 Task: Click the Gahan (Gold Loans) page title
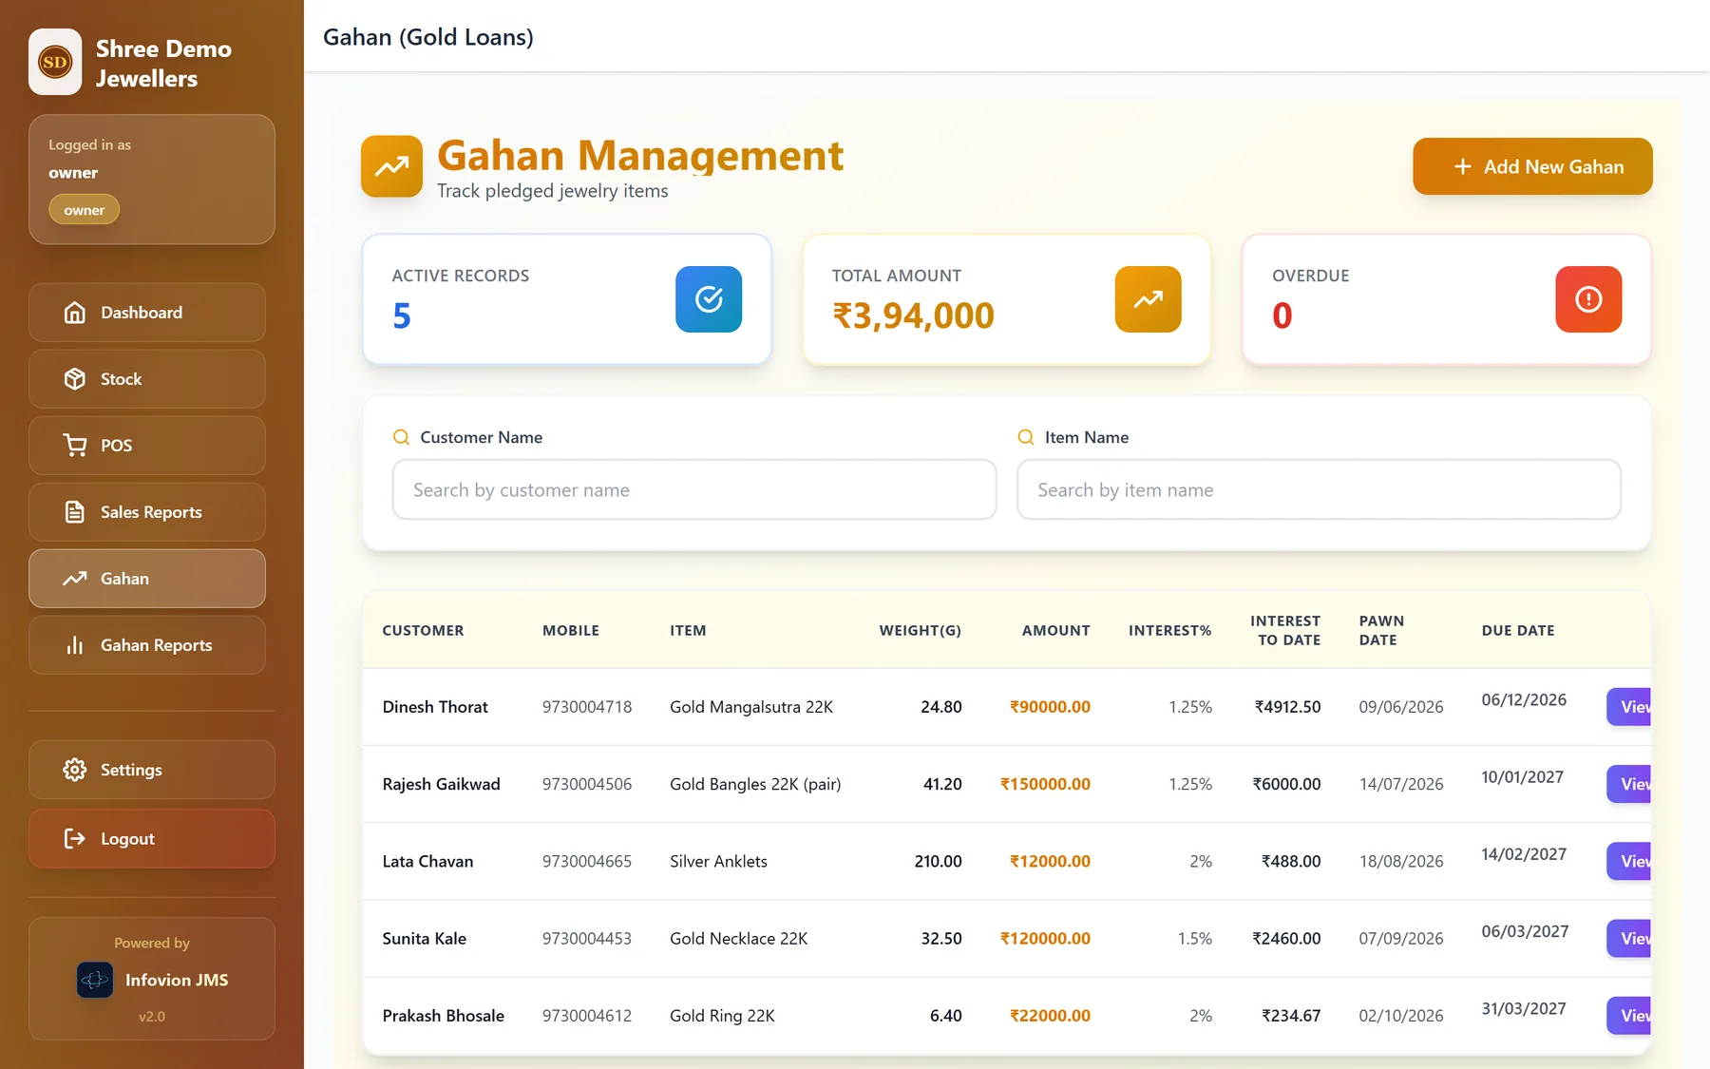[428, 37]
